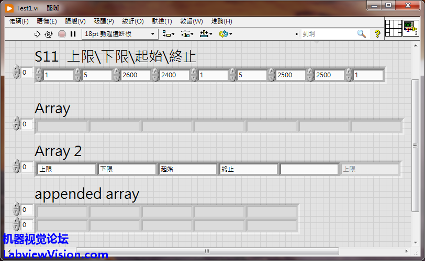Click the Array 2 element containing 起始
This screenshot has height=261, width=425.
(x=187, y=169)
